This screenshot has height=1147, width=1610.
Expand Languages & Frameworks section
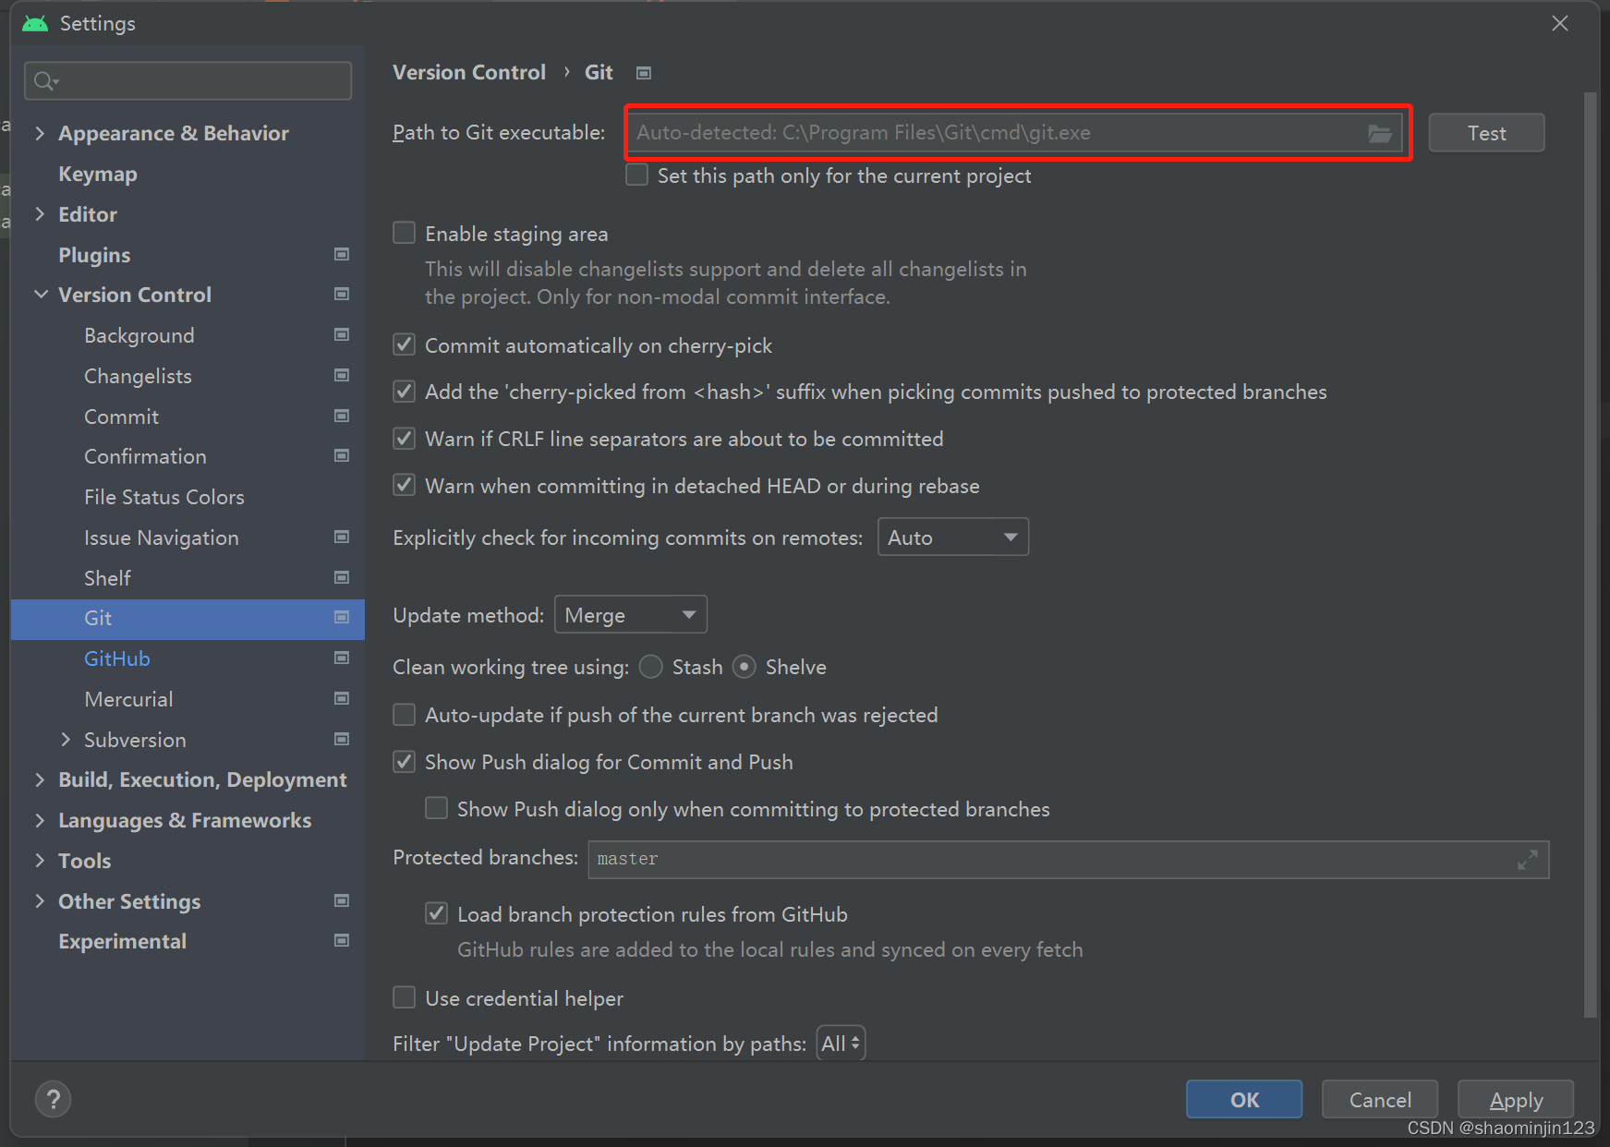pos(40,821)
